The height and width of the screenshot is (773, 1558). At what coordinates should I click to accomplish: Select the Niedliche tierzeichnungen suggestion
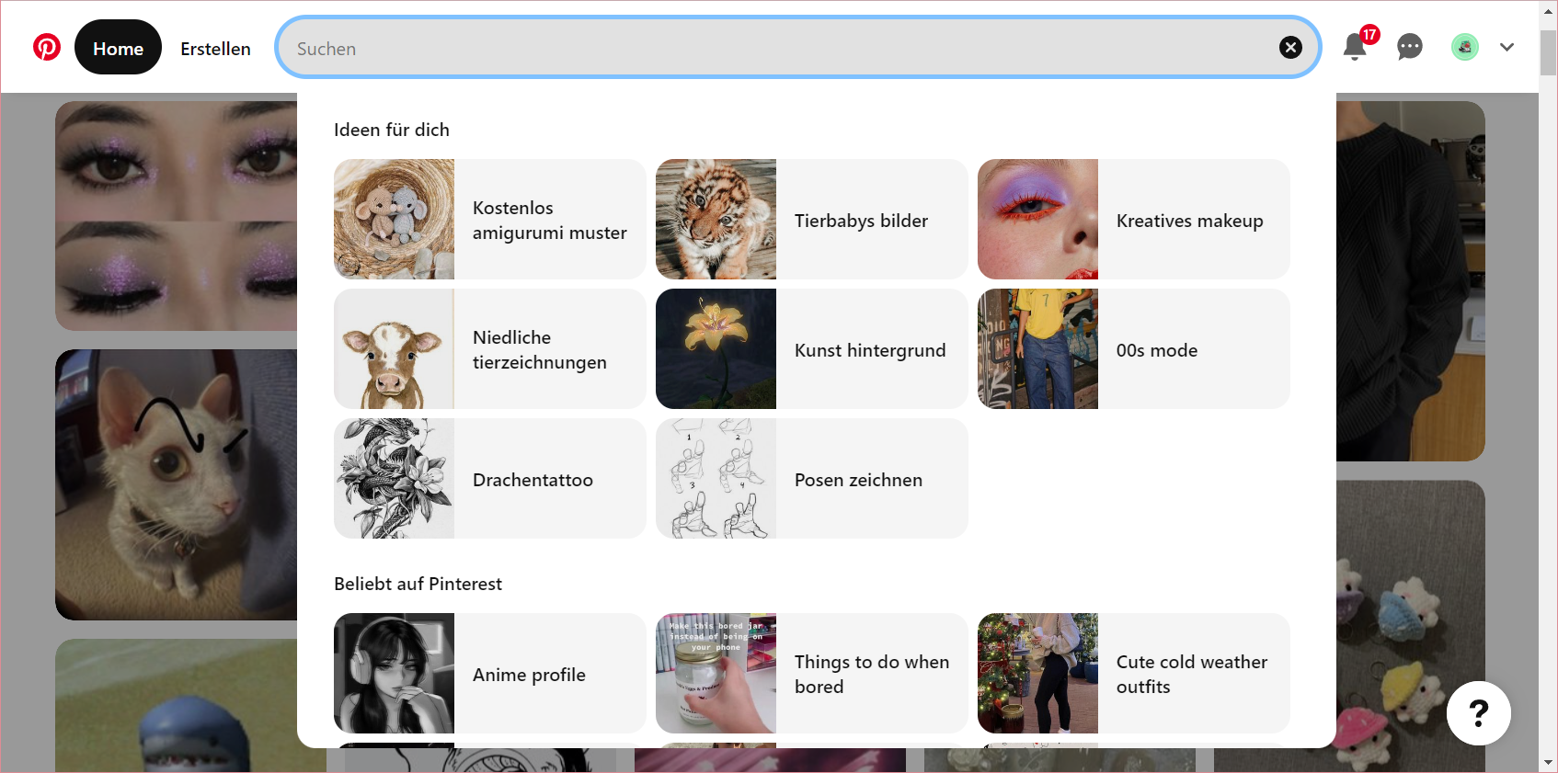tap(489, 349)
